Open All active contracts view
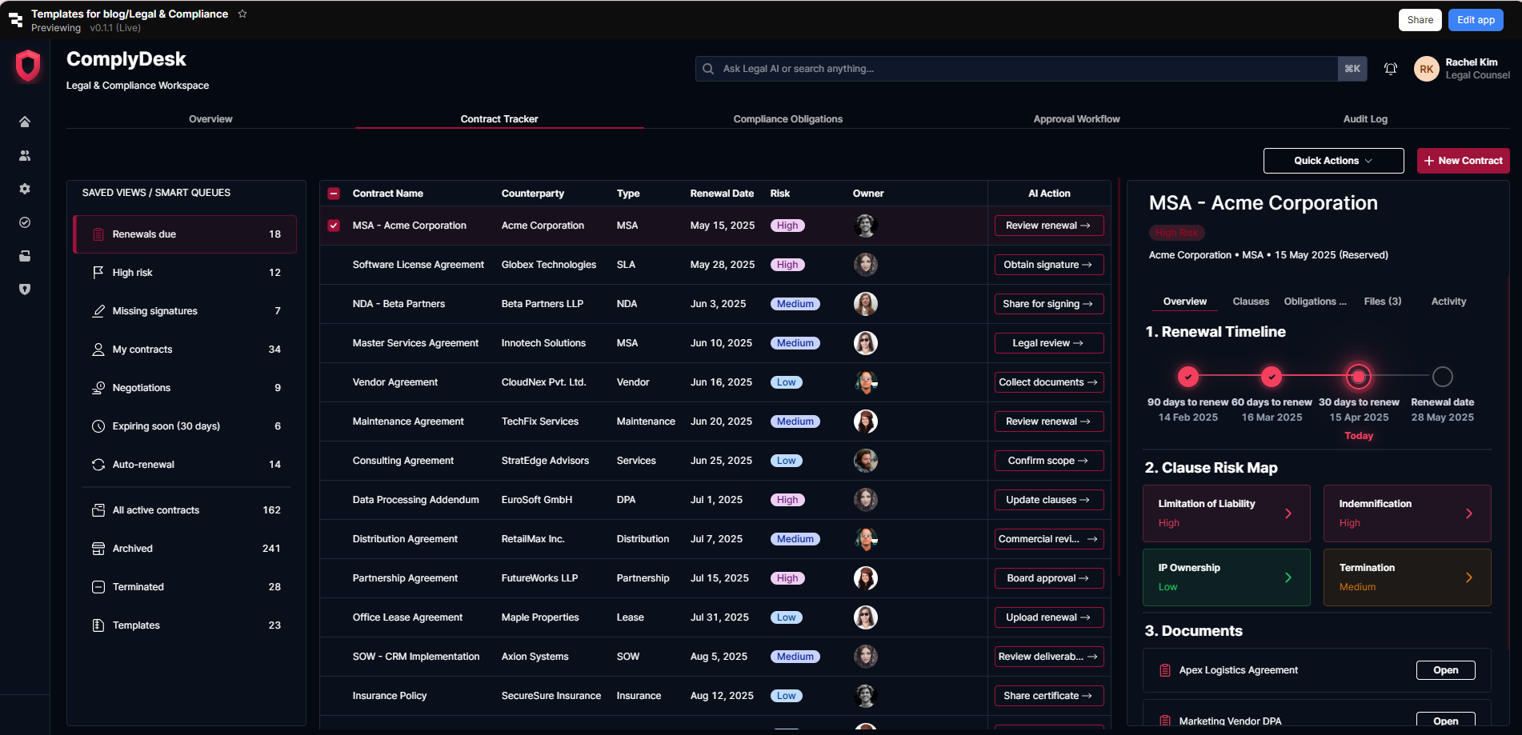1522x735 pixels. (x=185, y=510)
